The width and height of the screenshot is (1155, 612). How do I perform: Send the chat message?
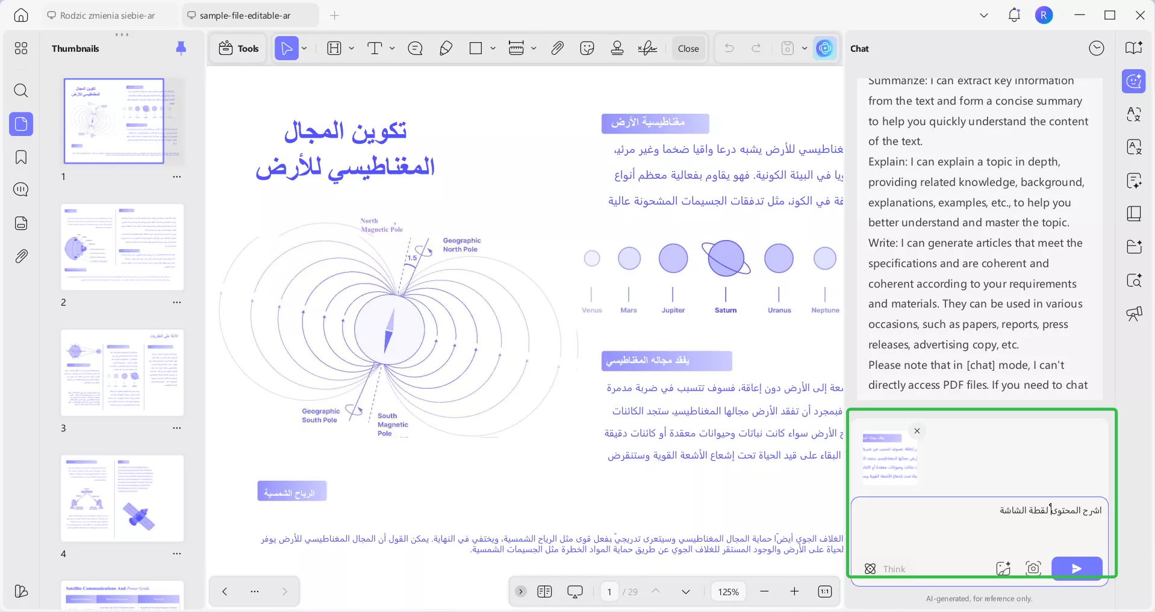coord(1076,568)
